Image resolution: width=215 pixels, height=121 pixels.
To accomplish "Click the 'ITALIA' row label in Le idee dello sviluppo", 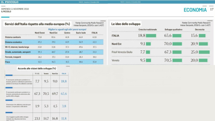I will [x=115, y=36].
